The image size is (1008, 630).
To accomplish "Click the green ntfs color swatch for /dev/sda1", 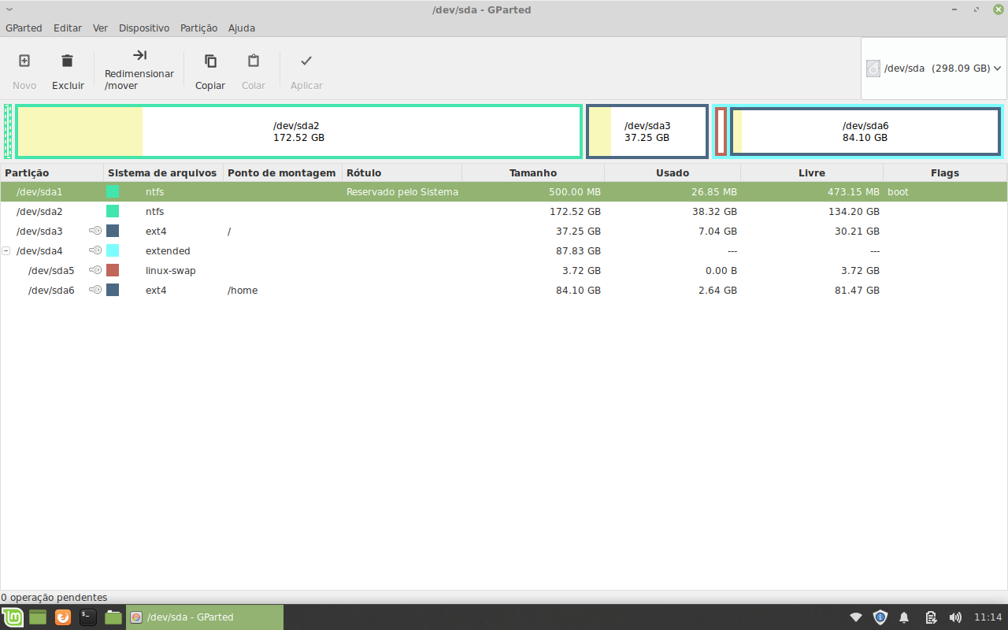I will [x=113, y=192].
